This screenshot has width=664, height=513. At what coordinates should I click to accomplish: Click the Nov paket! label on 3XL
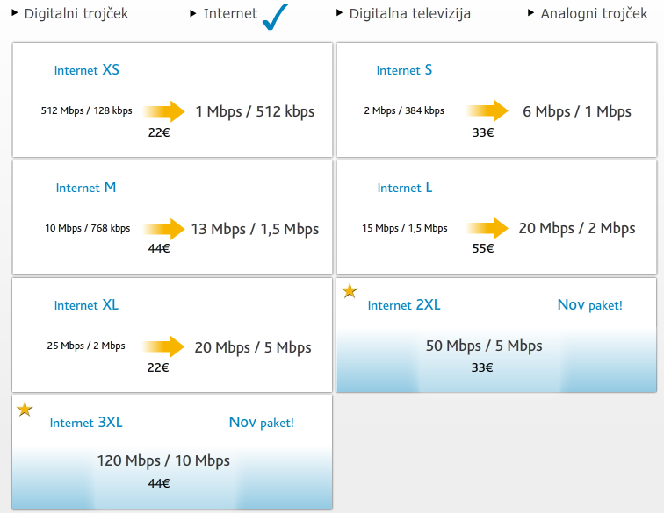click(x=261, y=423)
